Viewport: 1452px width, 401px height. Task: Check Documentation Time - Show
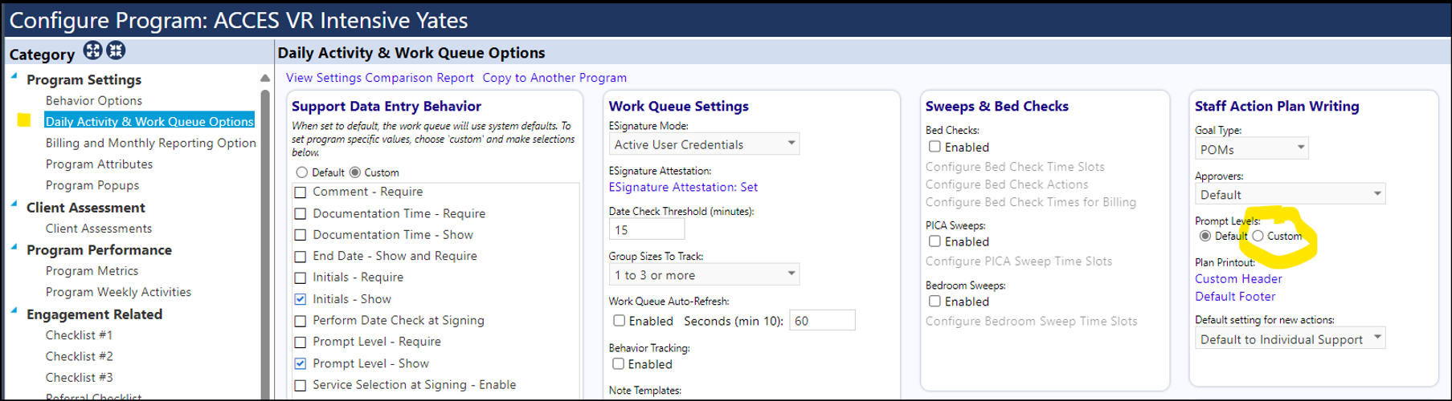click(x=301, y=235)
